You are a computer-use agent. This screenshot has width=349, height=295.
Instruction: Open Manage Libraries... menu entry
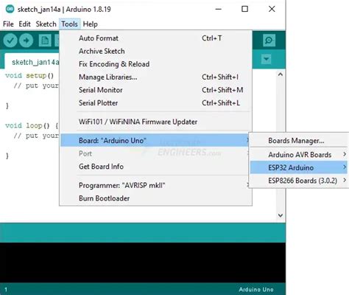click(x=155, y=77)
